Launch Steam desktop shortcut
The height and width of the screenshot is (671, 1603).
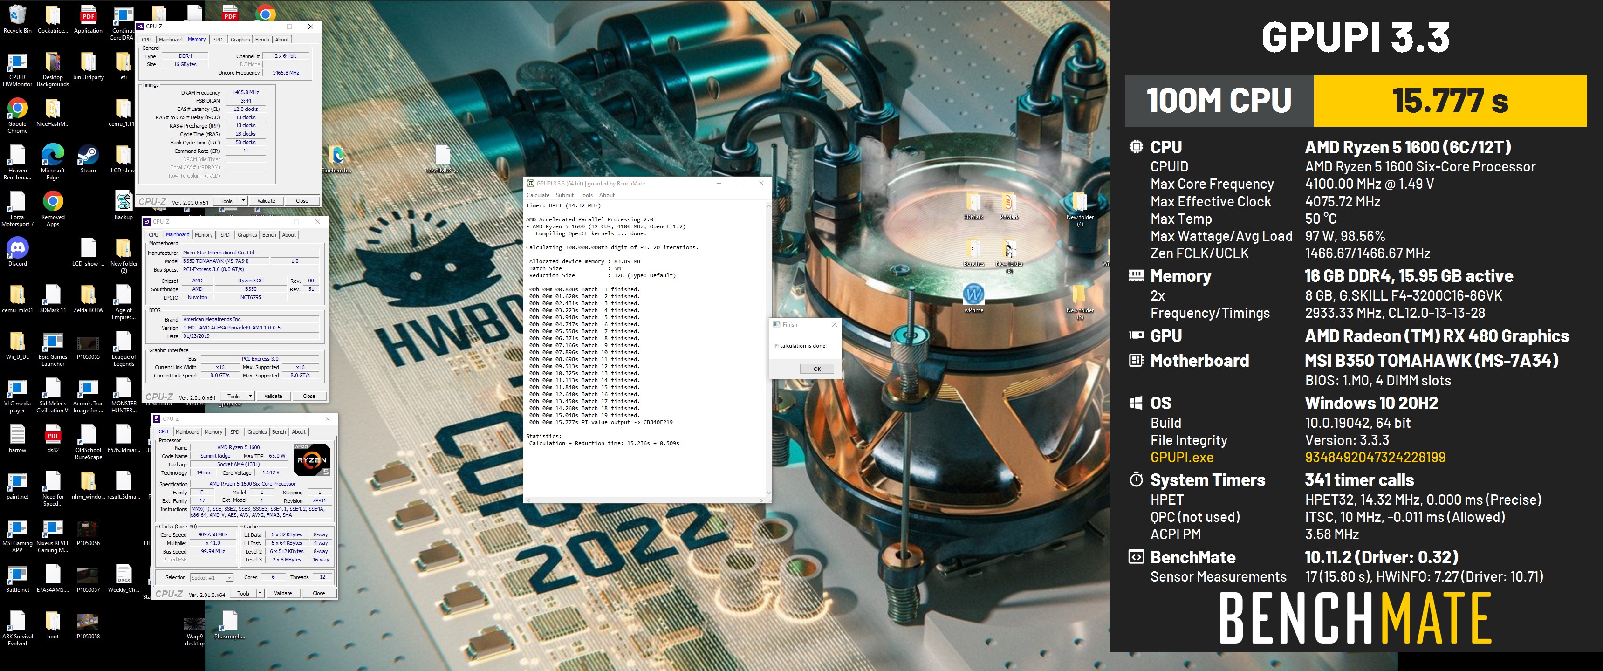(x=89, y=159)
